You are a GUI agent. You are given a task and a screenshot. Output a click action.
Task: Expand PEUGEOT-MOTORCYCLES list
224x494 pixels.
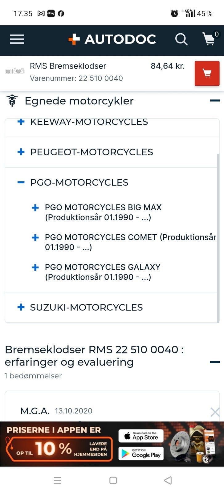point(21,152)
